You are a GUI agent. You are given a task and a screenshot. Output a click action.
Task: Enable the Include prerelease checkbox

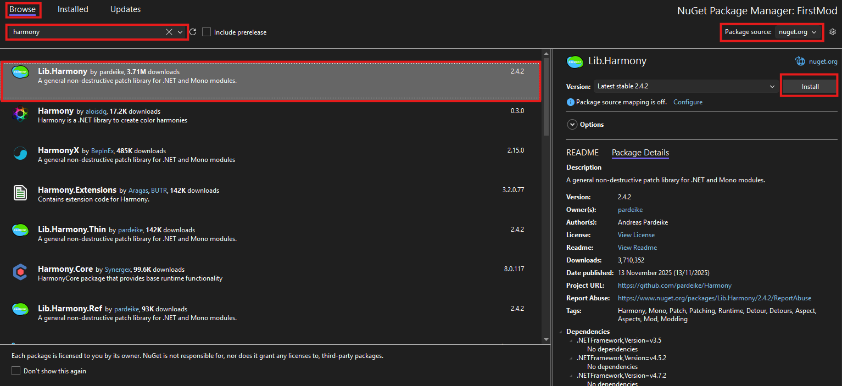pyautogui.click(x=206, y=32)
